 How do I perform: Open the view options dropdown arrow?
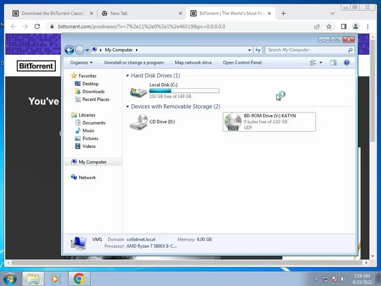pos(321,63)
